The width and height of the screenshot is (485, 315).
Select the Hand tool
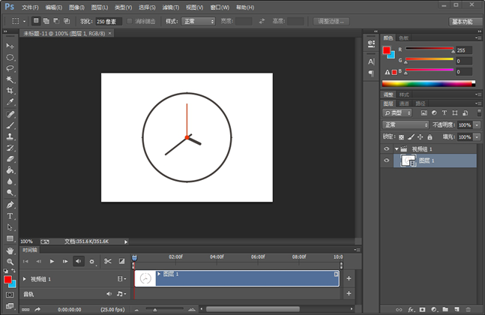[x=10, y=250]
